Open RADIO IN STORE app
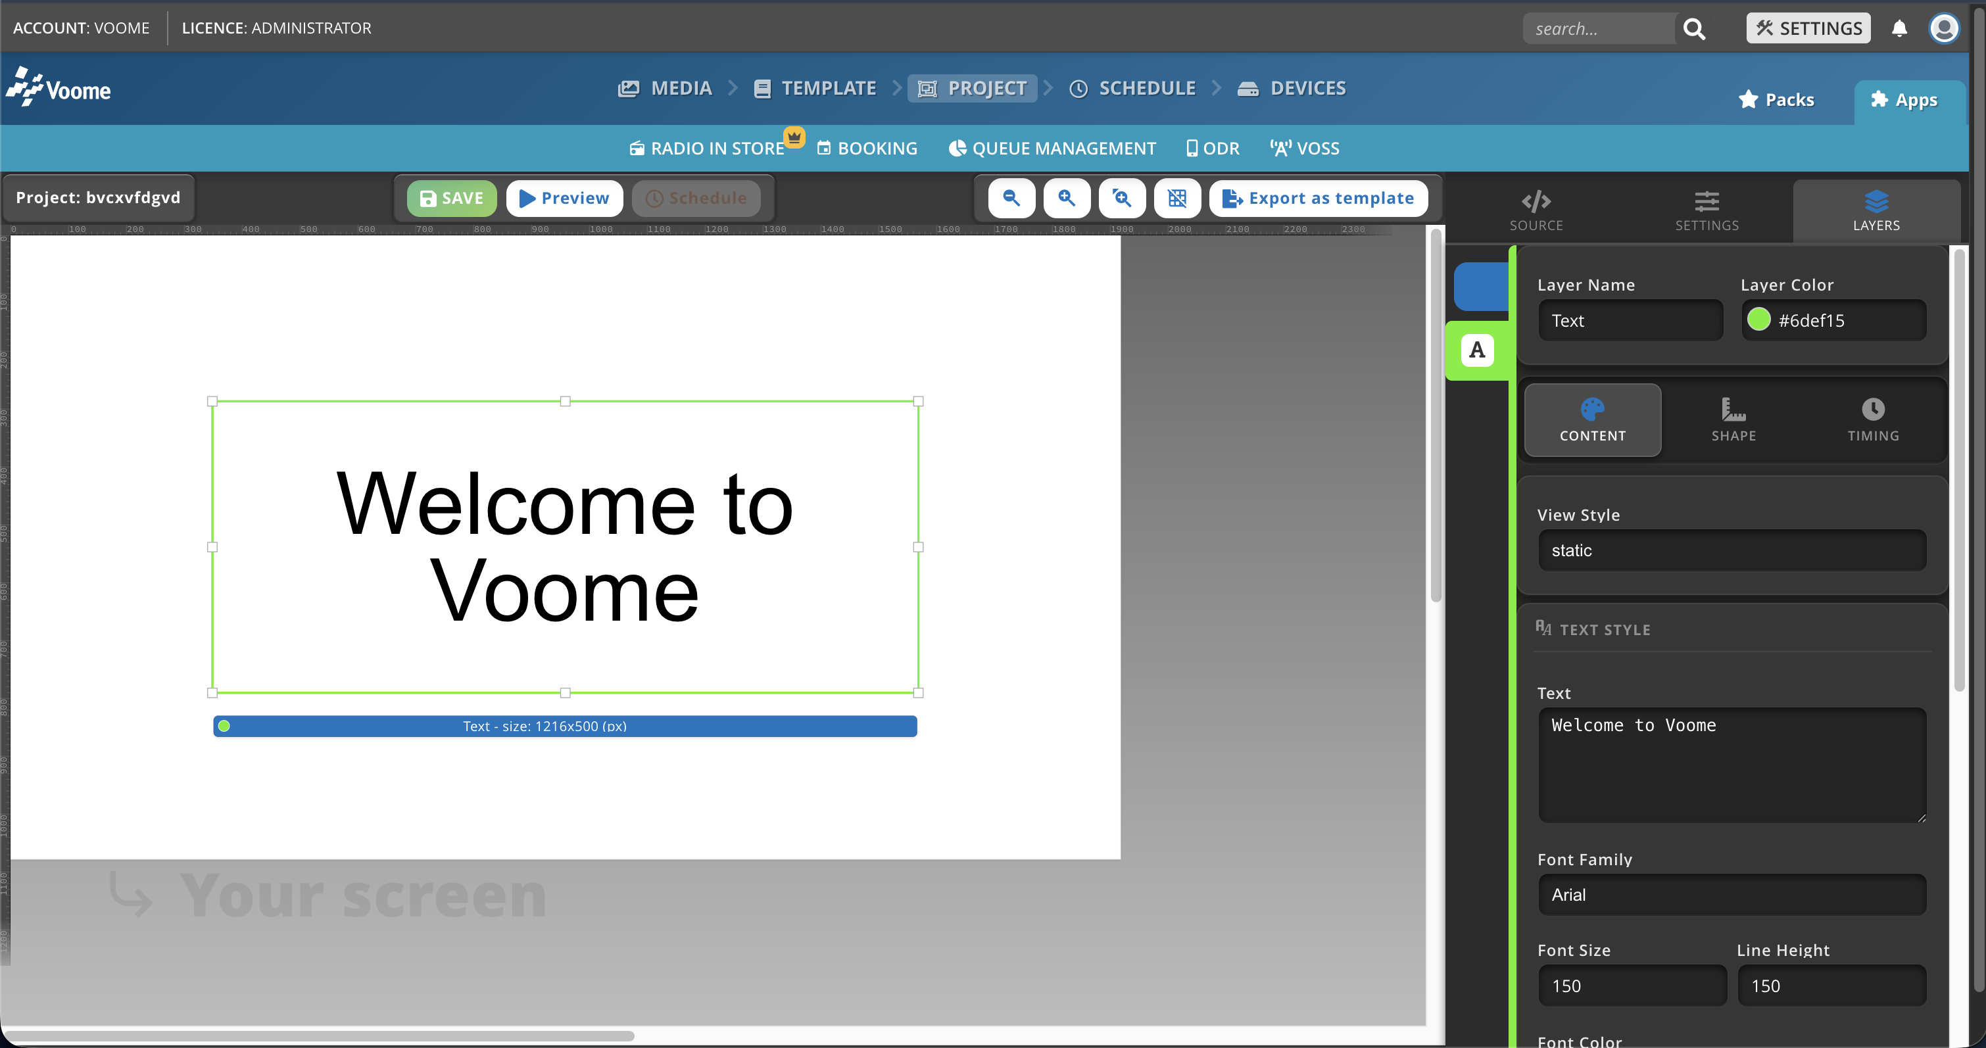Image resolution: width=1986 pixels, height=1048 pixels. [x=707, y=148]
